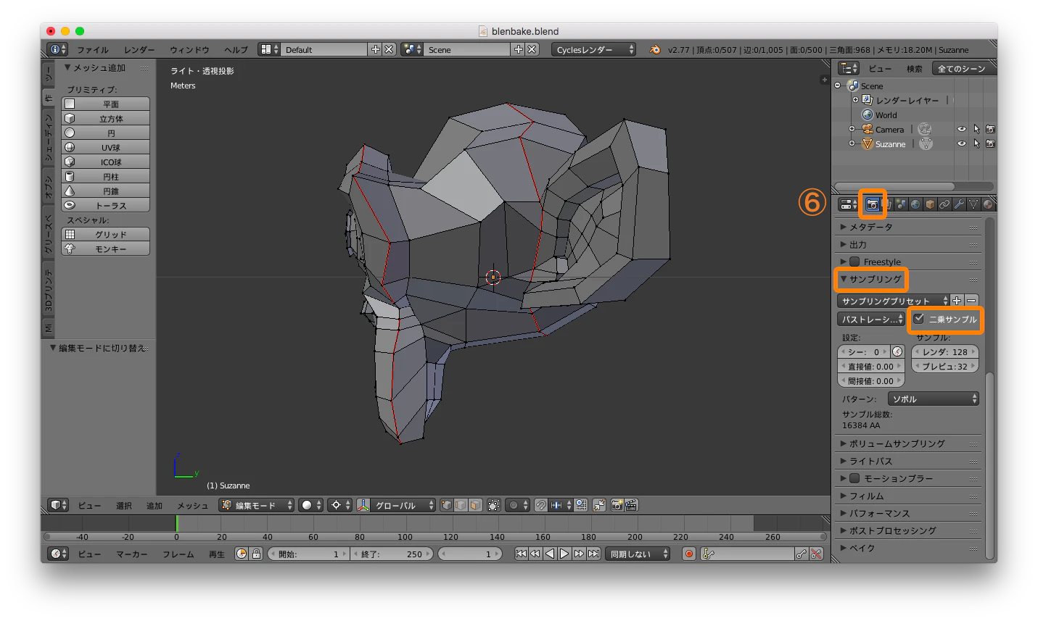Open the Scene properties tab icon
1038x621 pixels.
point(901,204)
